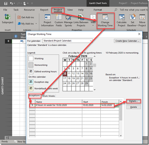Click Create New Calendar button
Viewport: 149px width, 145px height.
coord(127,41)
